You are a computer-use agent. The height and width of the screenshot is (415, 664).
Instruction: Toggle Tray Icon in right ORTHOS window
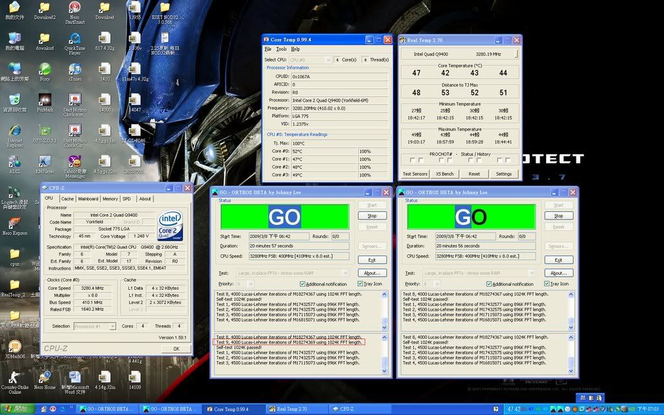pos(556,284)
